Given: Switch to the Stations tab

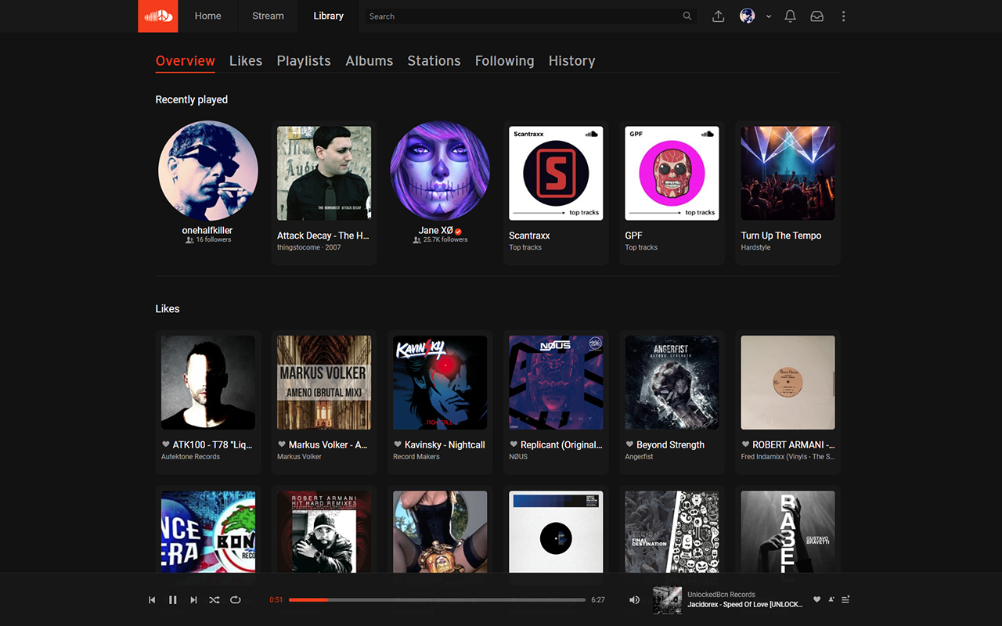Looking at the screenshot, I should point(434,61).
